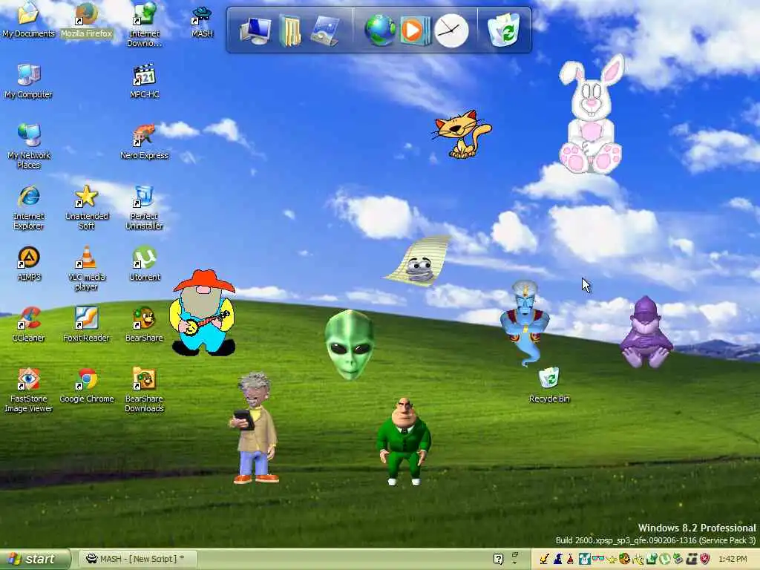760x570 pixels.
Task: Click the orange media player dock icon
Action: (x=415, y=30)
